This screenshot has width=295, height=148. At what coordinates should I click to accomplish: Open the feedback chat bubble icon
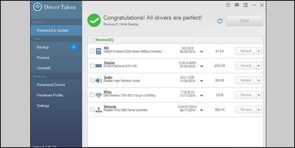click(237, 5)
